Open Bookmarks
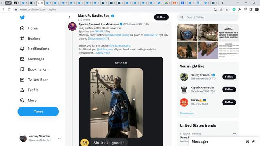The image size is (260, 146). point(33,69)
